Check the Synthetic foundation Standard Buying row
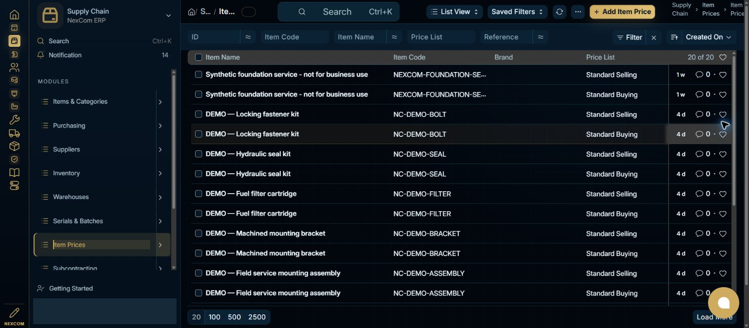The height and width of the screenshot is (328, 749). [198, 94]
